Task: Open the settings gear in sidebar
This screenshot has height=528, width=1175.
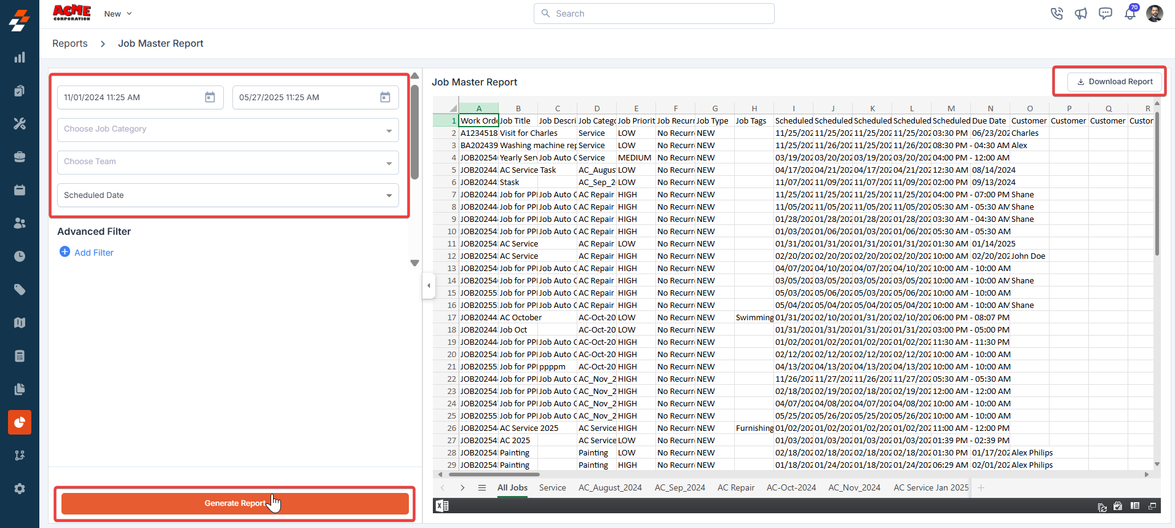Action: coord(20,489)
